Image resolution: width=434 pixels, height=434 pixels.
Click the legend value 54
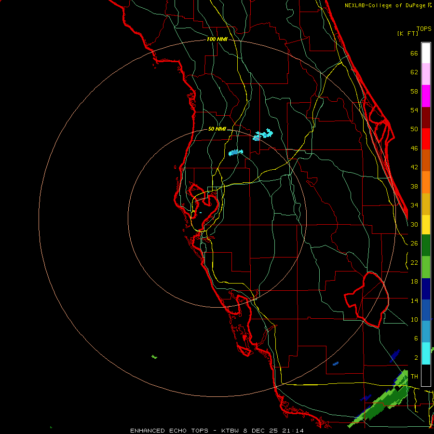(414, 110)
